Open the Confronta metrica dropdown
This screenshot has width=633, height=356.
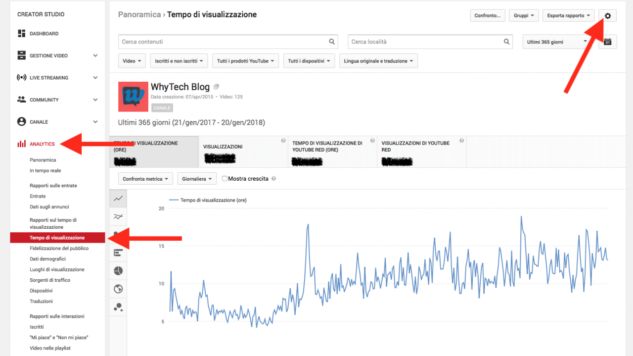tap(145, 179)
